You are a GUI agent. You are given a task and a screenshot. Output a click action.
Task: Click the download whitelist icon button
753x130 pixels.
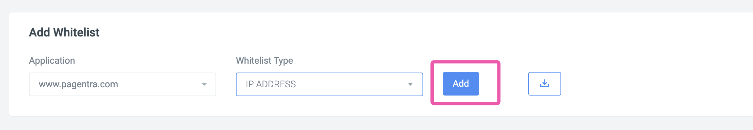coord(544,84)
